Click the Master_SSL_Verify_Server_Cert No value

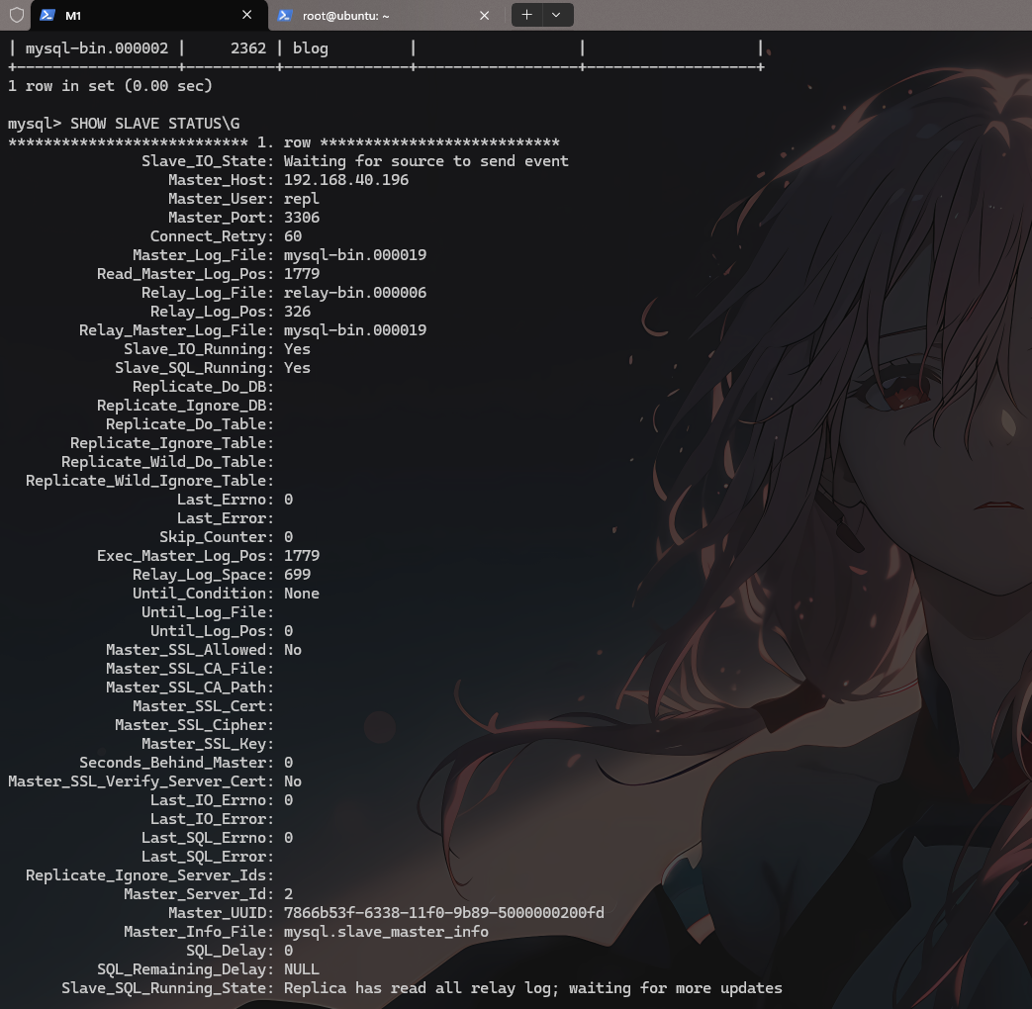click(293, 781)
